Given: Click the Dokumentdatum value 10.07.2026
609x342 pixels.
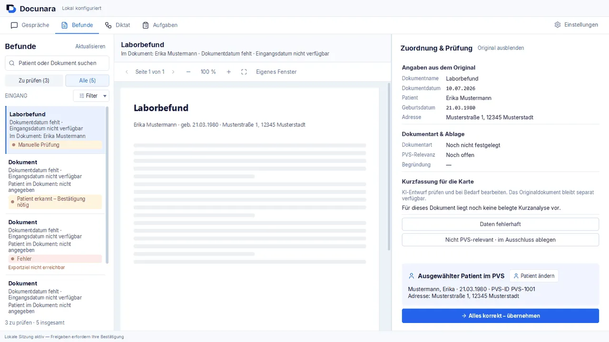Looking at the screenshot, I should (x=461, y=88).
